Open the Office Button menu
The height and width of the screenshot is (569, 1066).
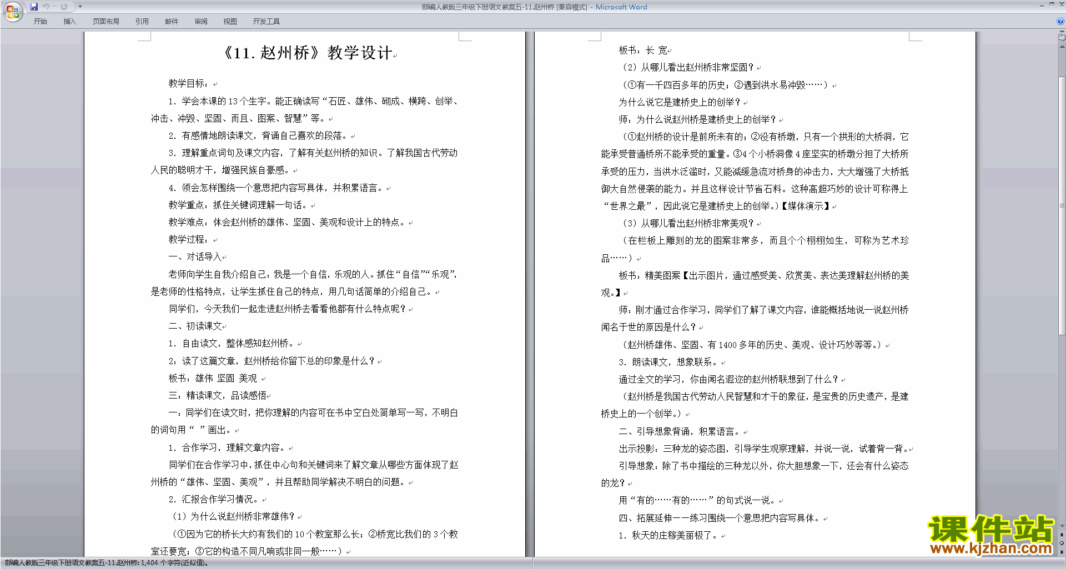click(12, 11)
